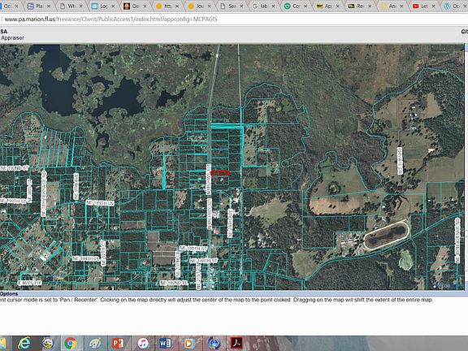Click the address bar URL field
The height and width of the screenshot is (351, 468).
[x=233, y=19]
